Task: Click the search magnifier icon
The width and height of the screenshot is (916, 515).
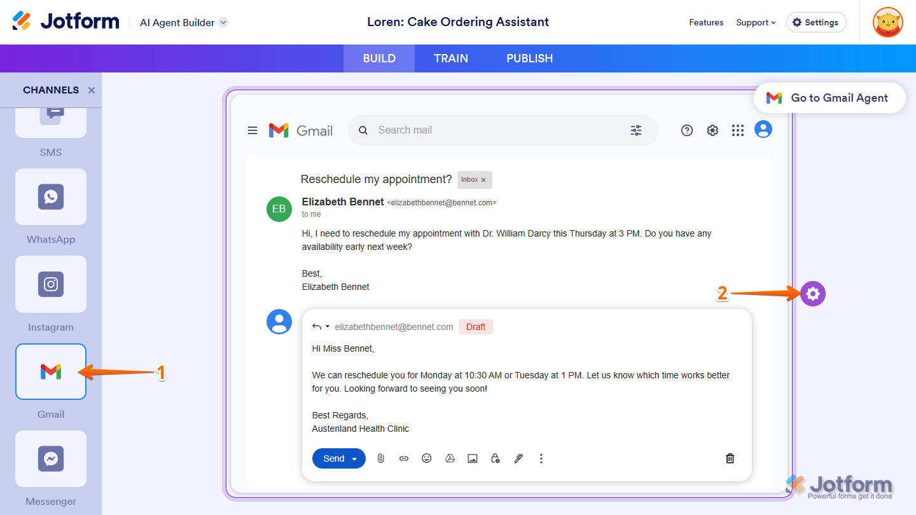Action: pos(363,130)
